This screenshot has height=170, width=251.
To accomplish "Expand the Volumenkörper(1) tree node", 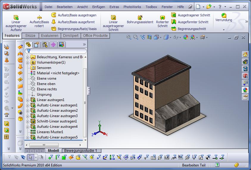I will point(28,62).
